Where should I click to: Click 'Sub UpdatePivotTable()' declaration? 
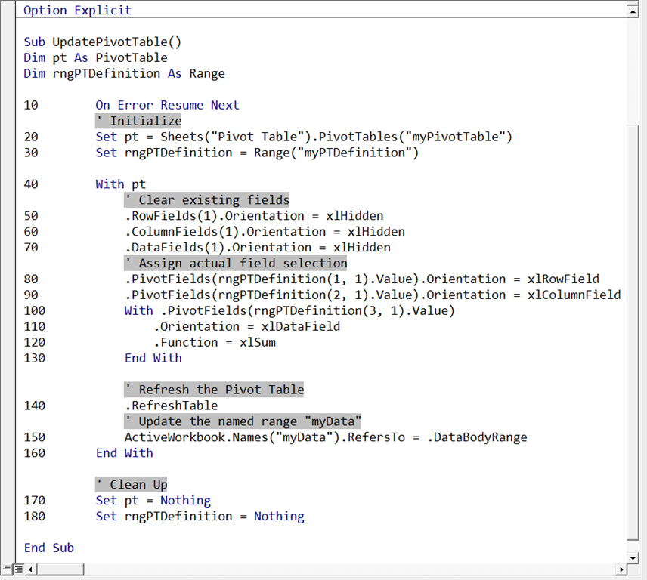click(x=102, y=42)
